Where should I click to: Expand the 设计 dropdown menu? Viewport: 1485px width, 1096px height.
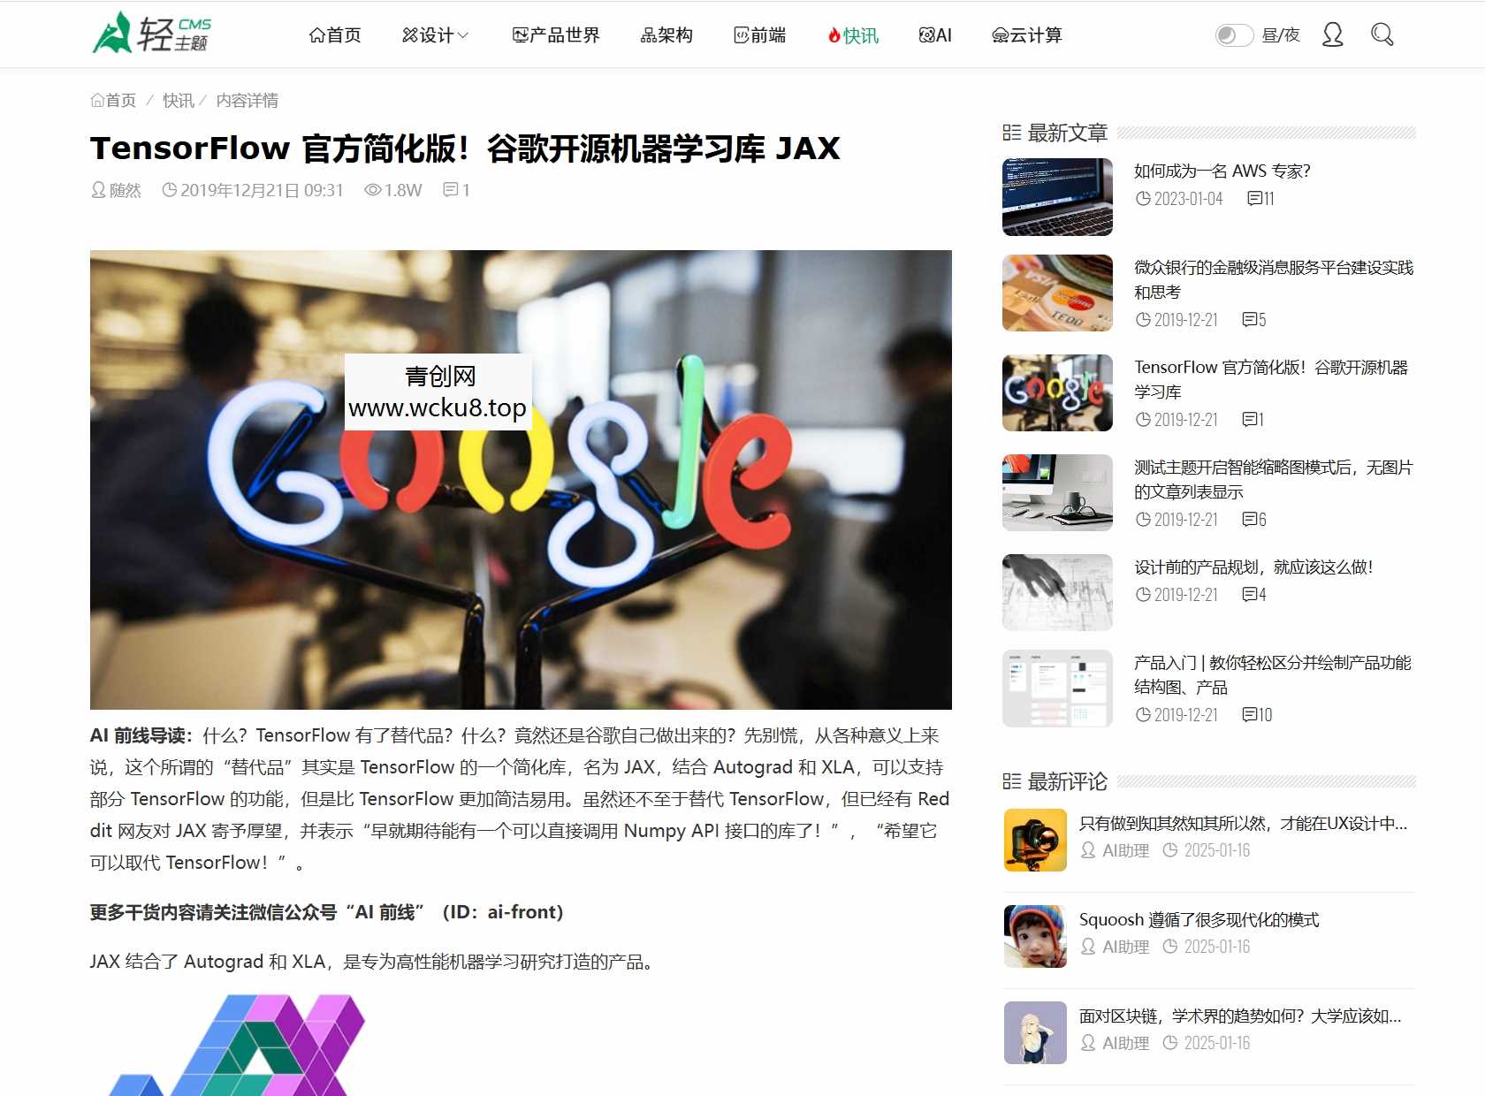[x=434, y=35]
